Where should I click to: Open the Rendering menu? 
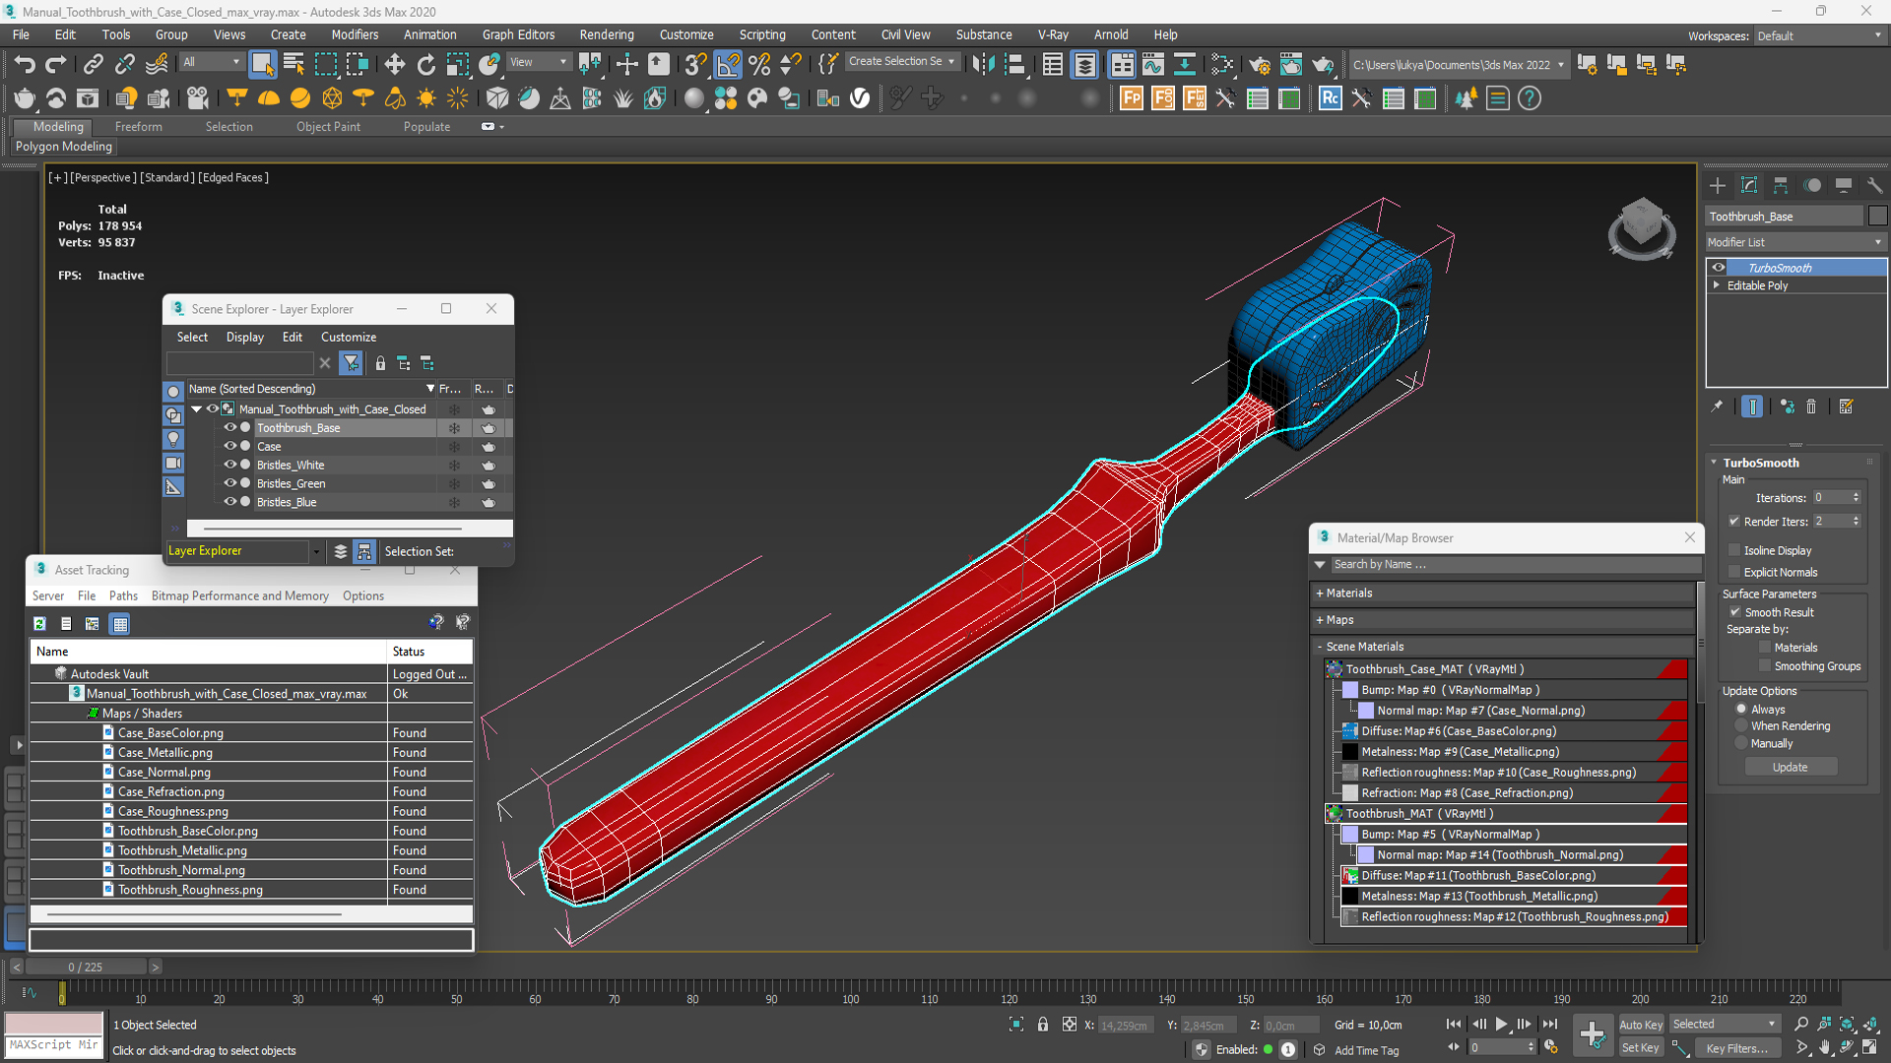607,34
